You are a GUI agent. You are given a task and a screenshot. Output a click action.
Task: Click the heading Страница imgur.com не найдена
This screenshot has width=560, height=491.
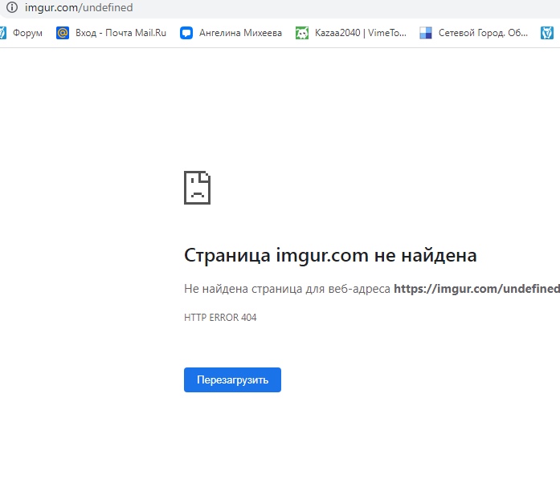click(x=330, y=255)
